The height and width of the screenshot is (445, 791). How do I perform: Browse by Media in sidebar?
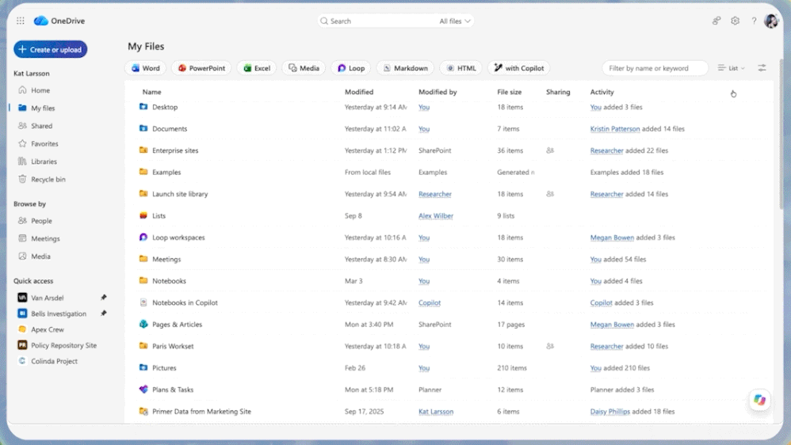[x=40, y=256]
